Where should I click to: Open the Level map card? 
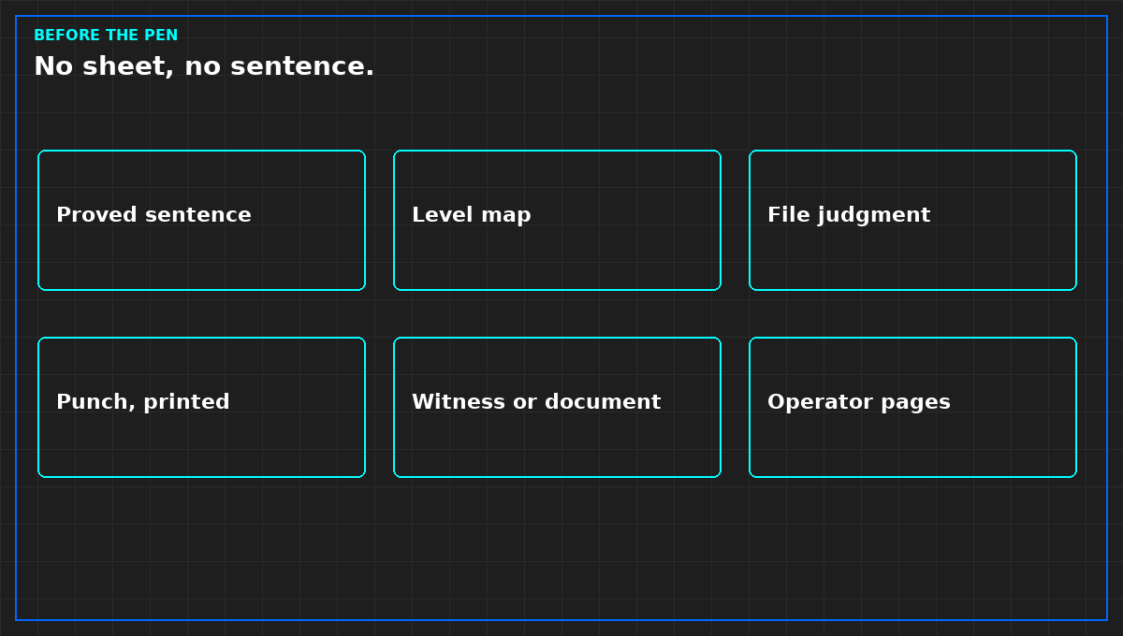coord(557,220)
